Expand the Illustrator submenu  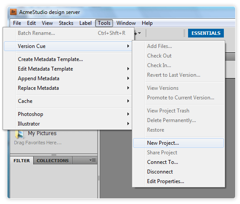click(68, 124)
